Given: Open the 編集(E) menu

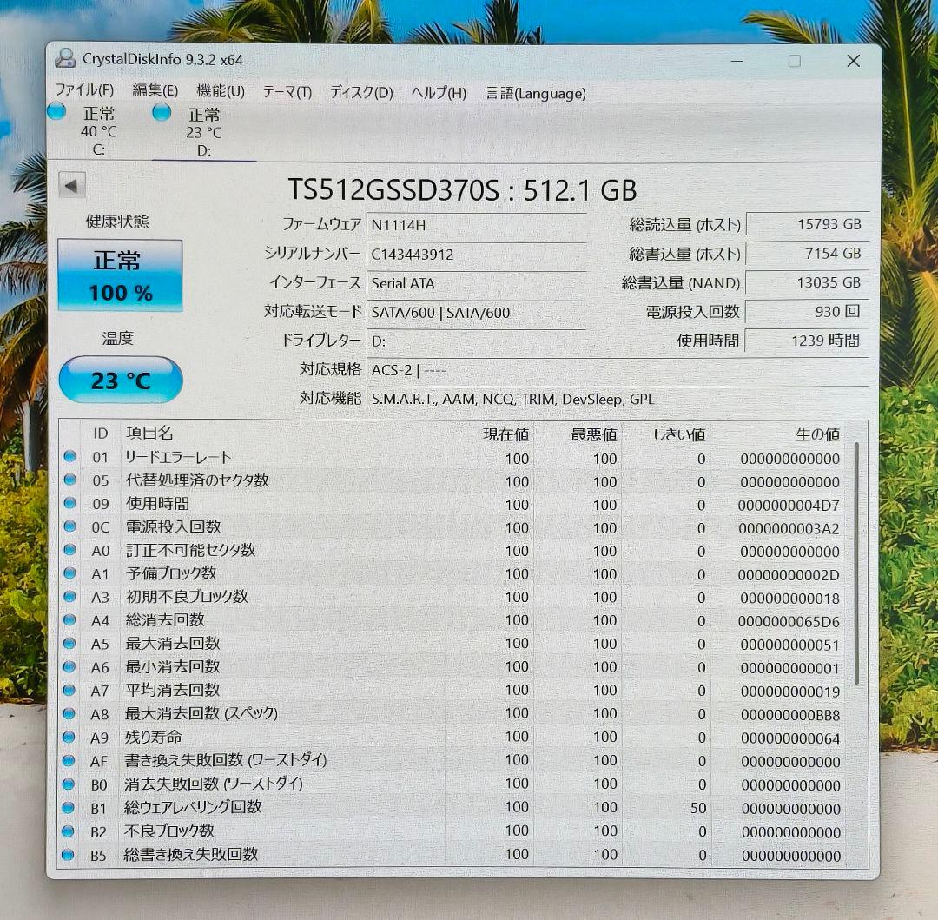Looking at the screenshot, I should (x=155, y=91).
